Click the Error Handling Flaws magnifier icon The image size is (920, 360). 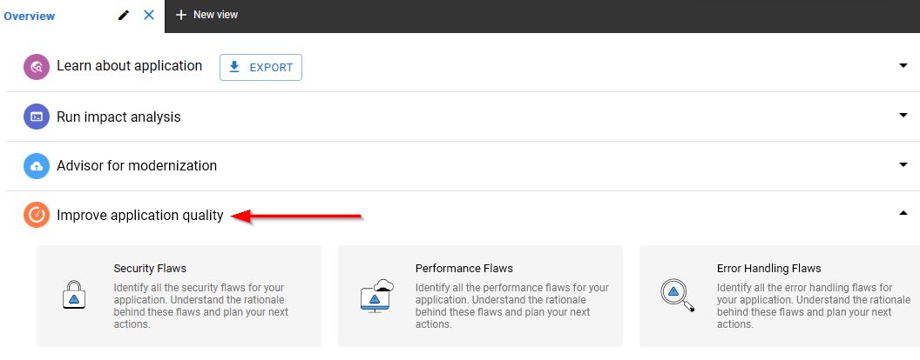point(678,295)
